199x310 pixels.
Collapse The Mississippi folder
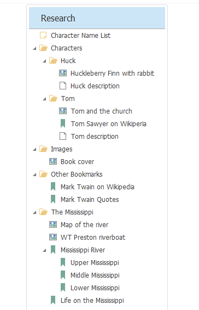[x=34, y=212]
